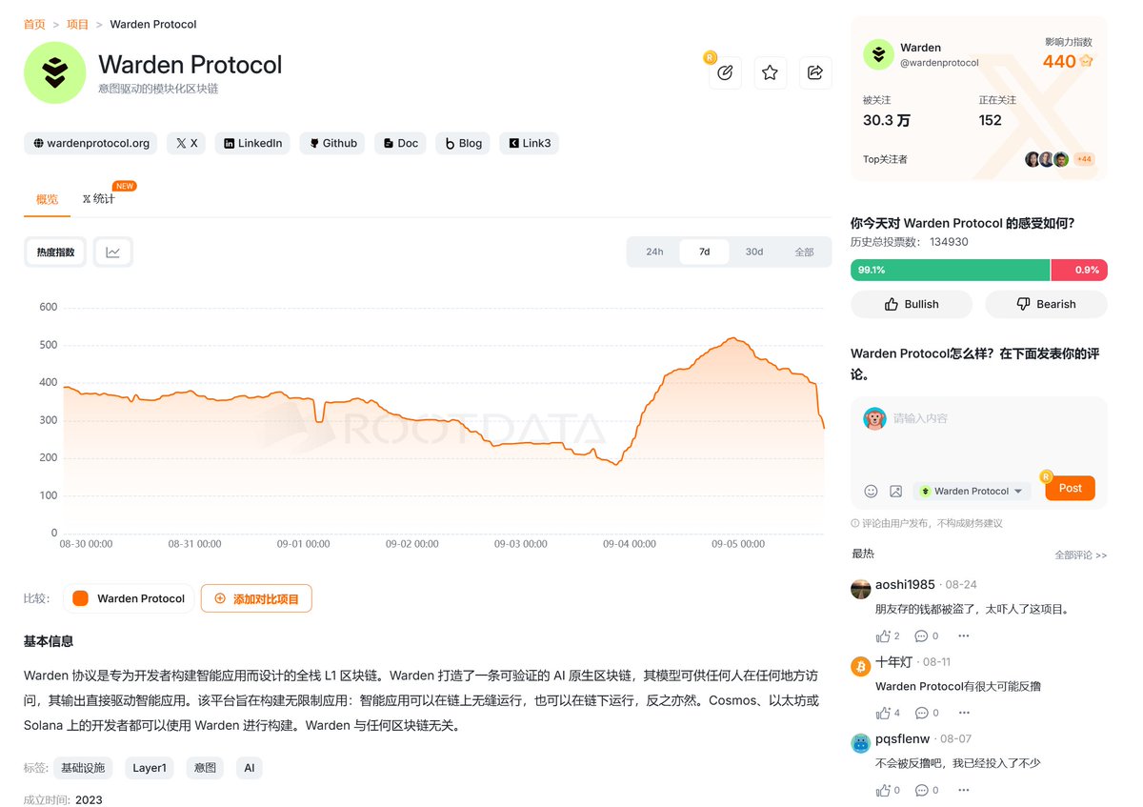This screenshot has height=807, width=1143.
Task: Select the 7d time range
Action: (704, 252)
